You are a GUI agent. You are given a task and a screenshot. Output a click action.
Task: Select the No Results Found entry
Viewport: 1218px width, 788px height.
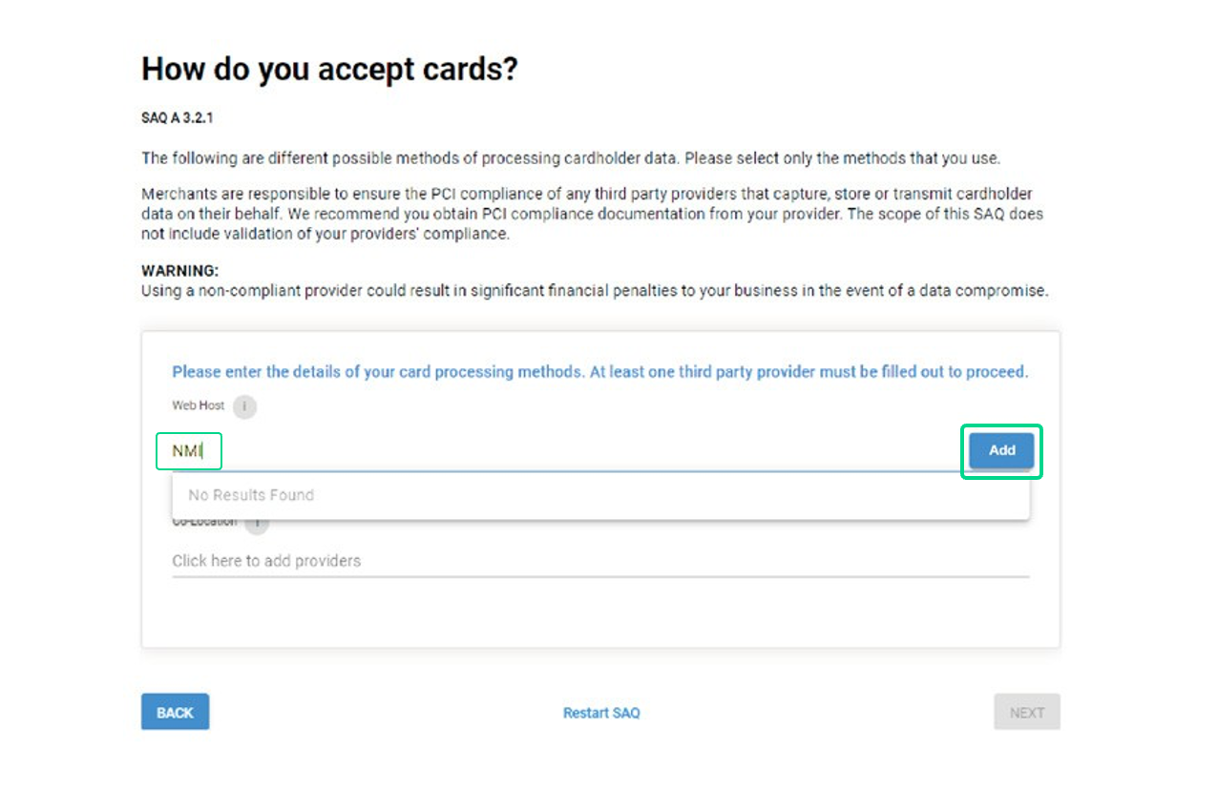pos(250,494)
